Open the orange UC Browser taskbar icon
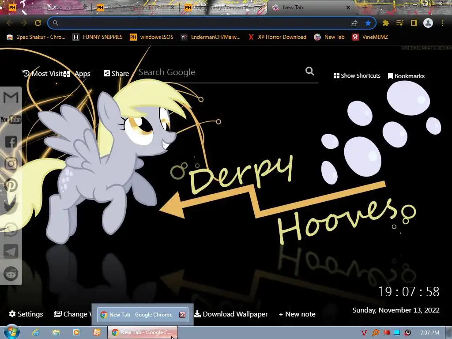Screen dimensions: 452x339 (x=96, y=332)
